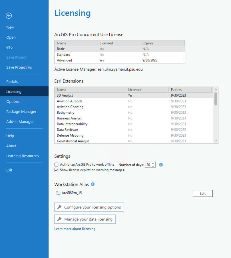Switch to the Options page
Image resolution: width=231 pixels, height=258 pixels.
[x=13, y=101]
